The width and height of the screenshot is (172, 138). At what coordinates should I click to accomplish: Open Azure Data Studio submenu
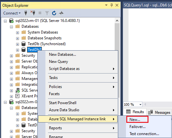pyautogui.click(x=78, y=110)
